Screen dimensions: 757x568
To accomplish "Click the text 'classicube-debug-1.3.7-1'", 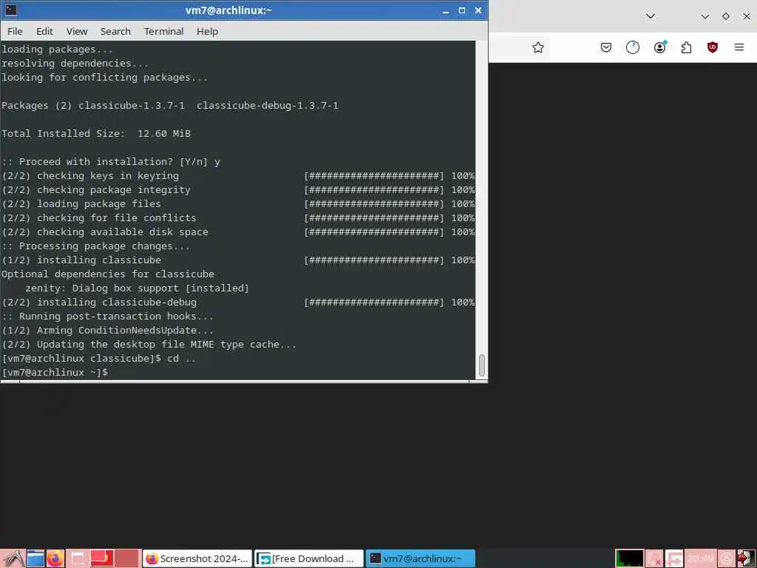I will pyautogui.click(x=268, y=106).
